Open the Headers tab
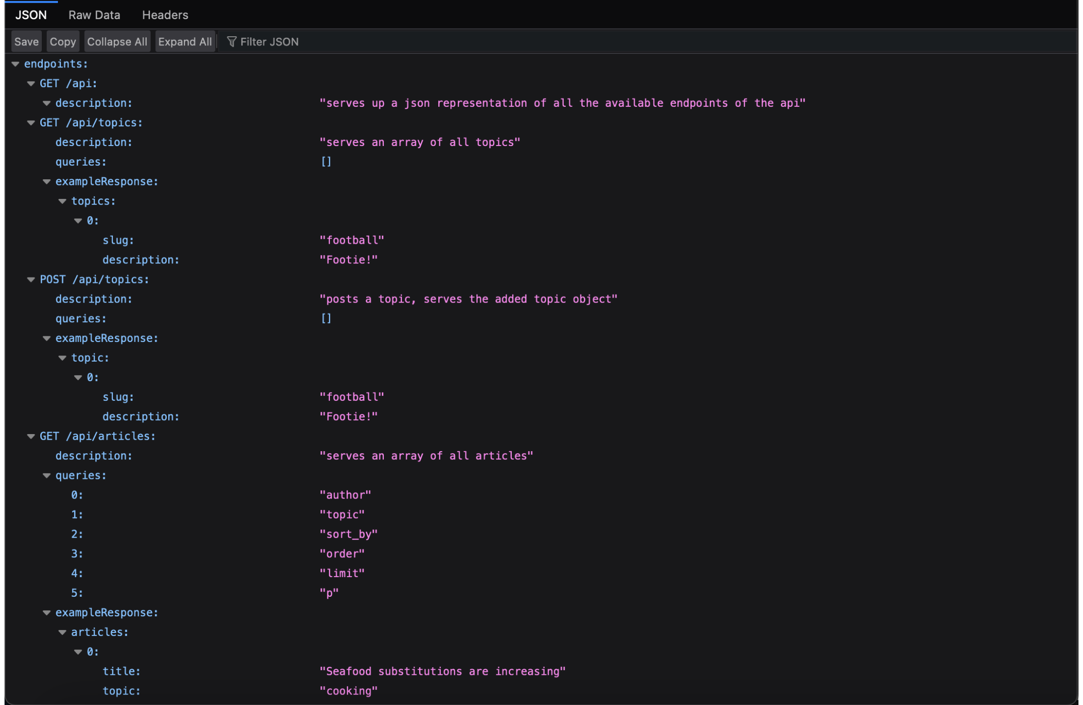 tap(165, 15)
